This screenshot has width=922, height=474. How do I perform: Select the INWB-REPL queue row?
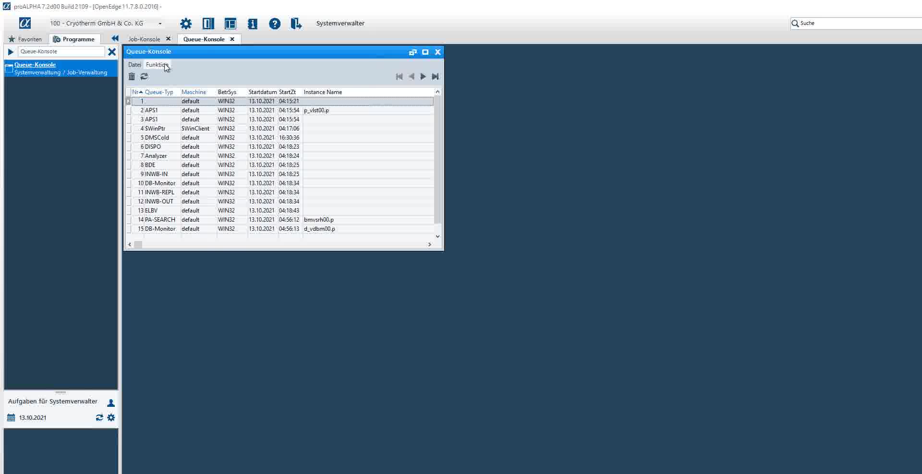click(x=280, y=192)
